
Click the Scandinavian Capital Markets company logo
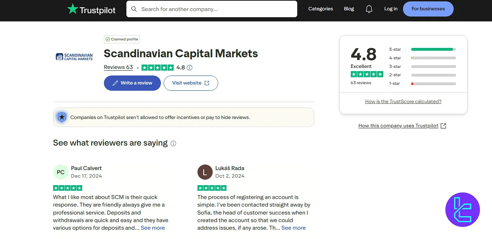pyautogui.click(x=74, y=56)
